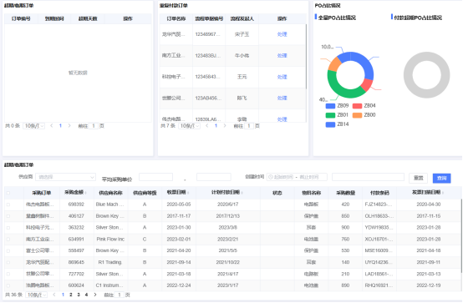The height and width of the screenshot is (303, 463).
Task: Open page size dropdown in middle table
Action: [x=189, y=126]
